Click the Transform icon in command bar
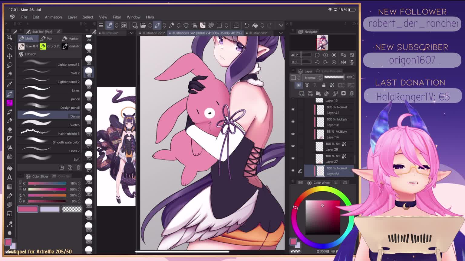The width and height of the screenshot is (465, 261). point(236,25)
